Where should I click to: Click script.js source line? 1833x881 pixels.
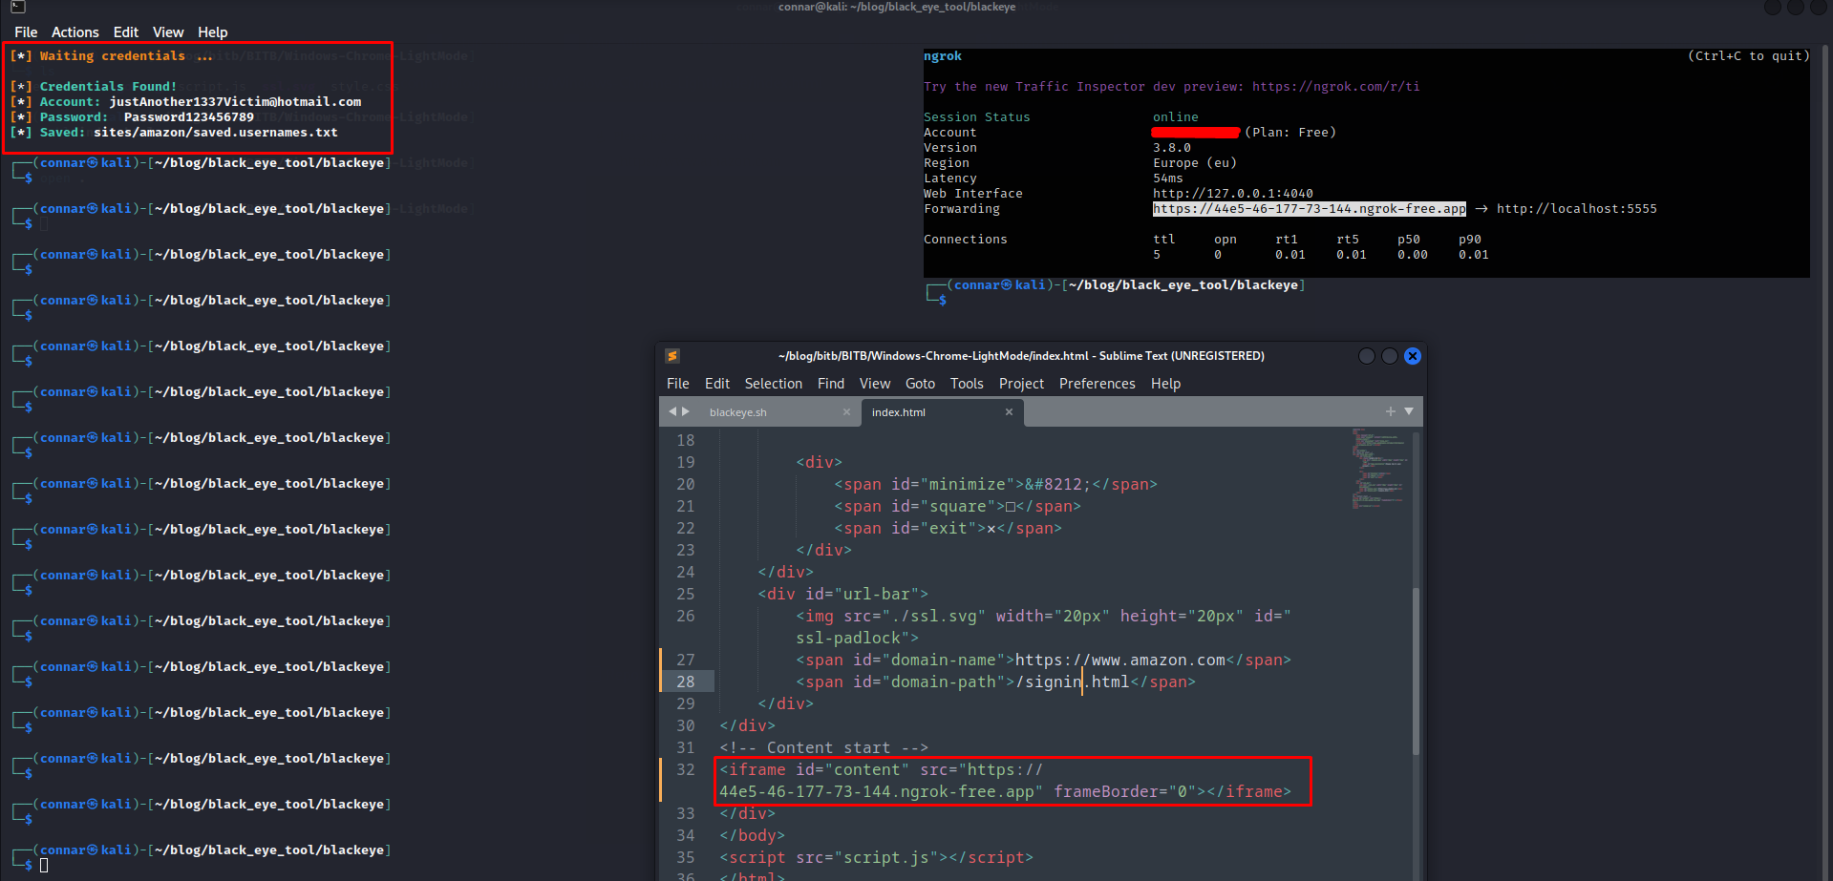click(x=876, y=858)
